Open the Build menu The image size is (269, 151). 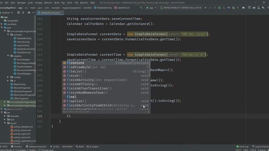(x=57, y=3)
